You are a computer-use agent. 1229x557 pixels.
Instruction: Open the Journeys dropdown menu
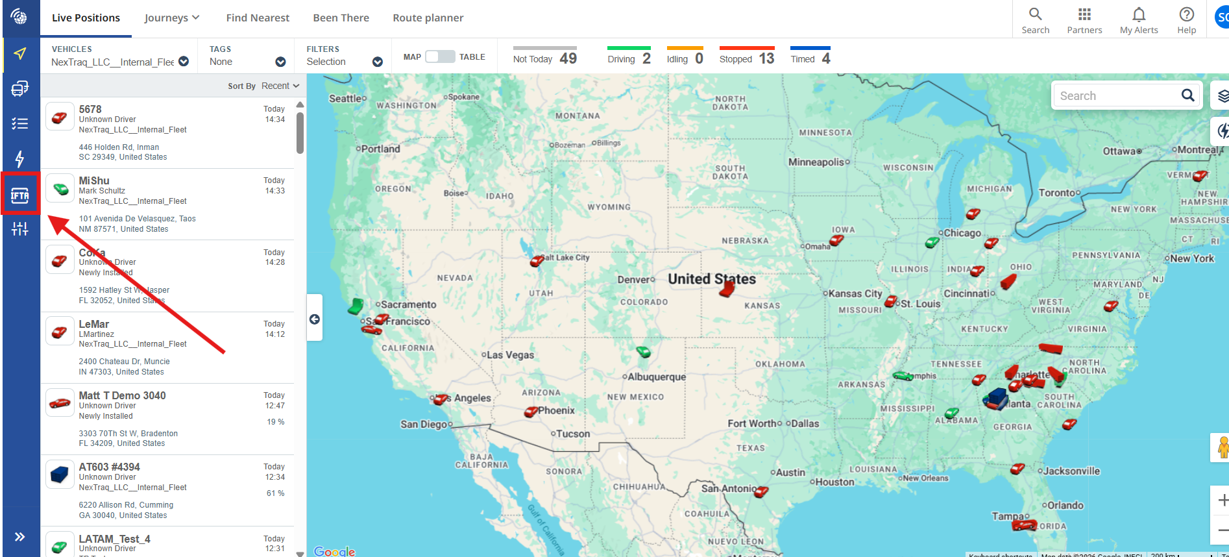pyautogui.click(x=172, y=18)
